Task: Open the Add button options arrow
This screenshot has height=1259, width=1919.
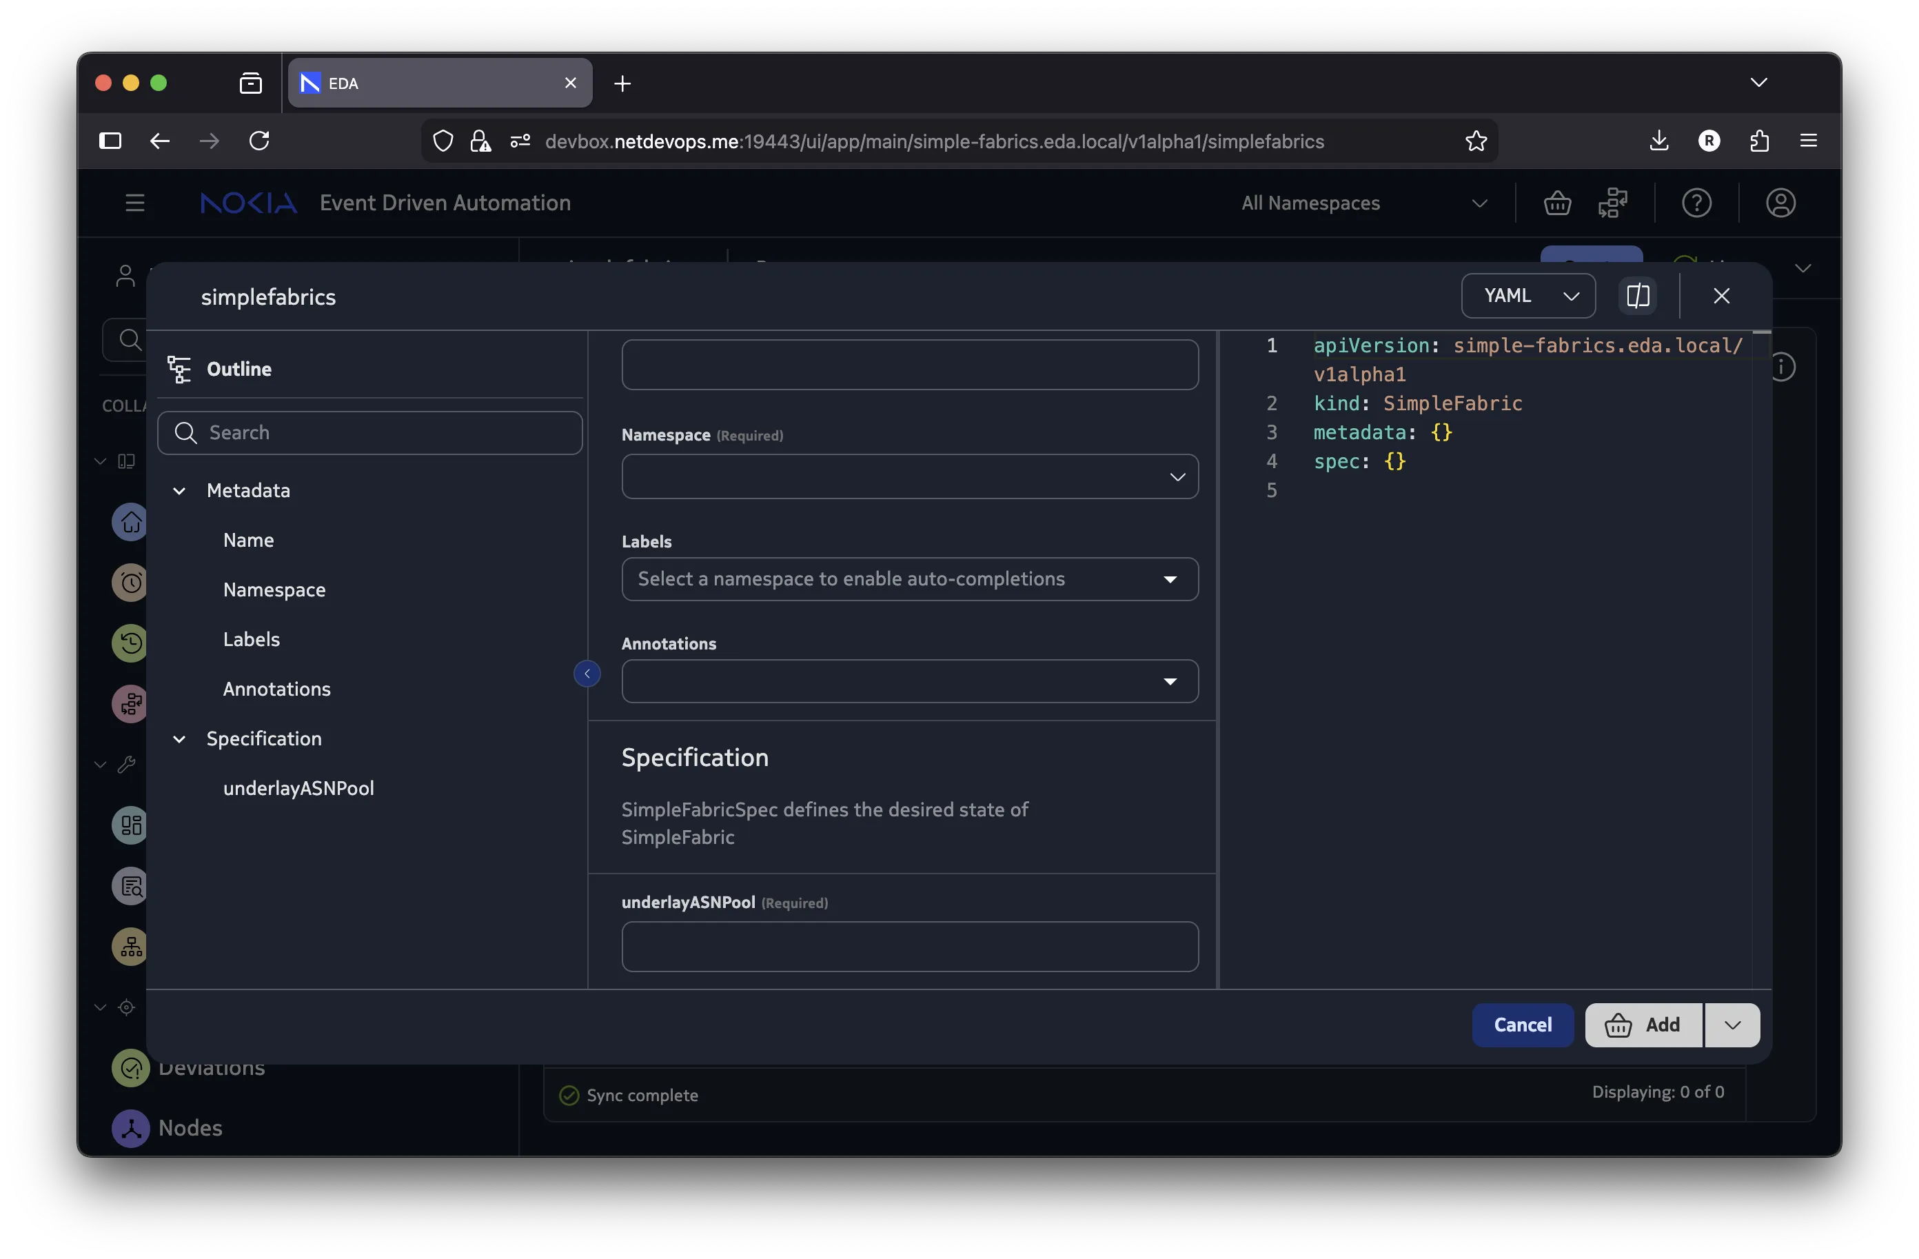Action: (1732, 1025)
